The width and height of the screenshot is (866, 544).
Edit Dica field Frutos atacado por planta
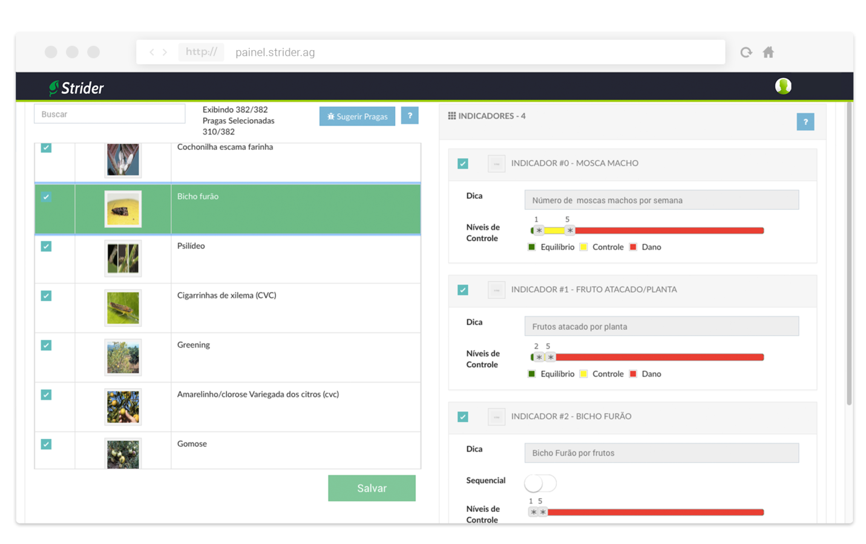point(661,326)
